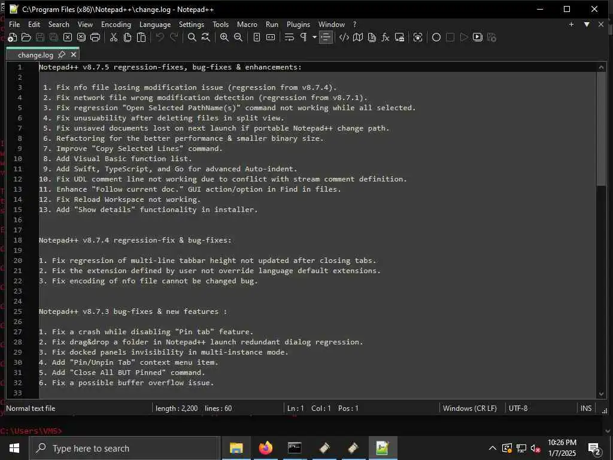The width and height of the screenshot is (613, 460).
Task: Click the Save icon in the toolbar
Action: pos(40,38)
